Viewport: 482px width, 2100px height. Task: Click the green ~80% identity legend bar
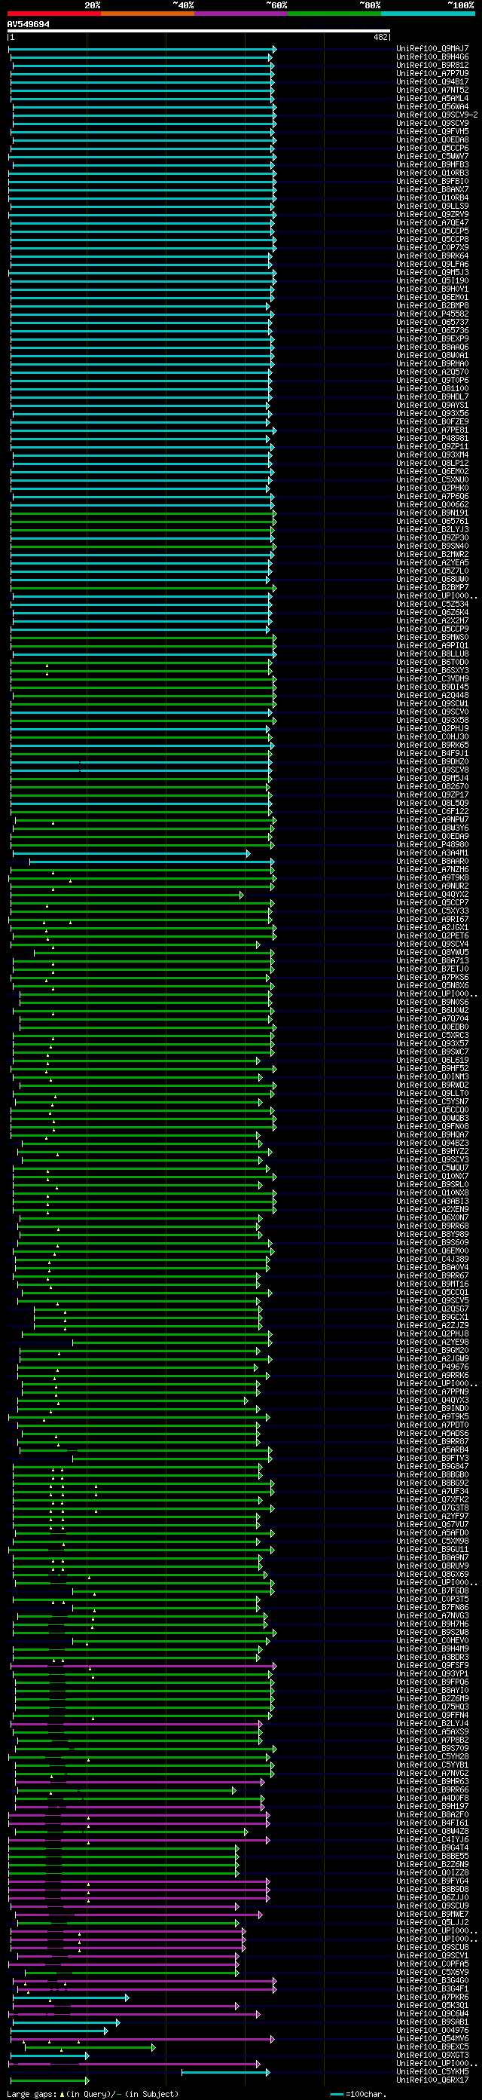click(334, 14)
